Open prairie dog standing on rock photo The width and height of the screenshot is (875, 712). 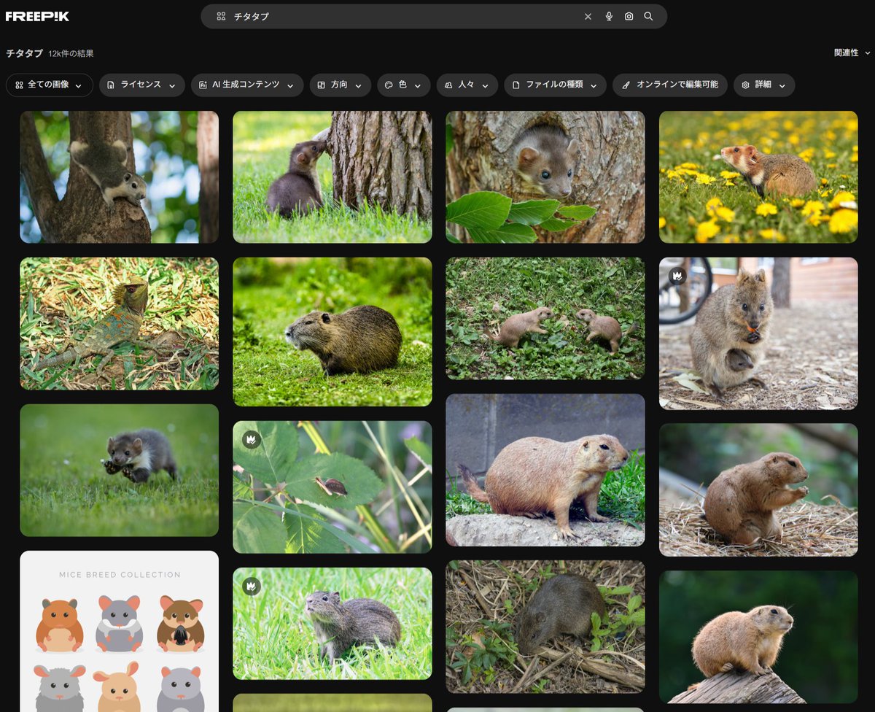tap(545, 470)
